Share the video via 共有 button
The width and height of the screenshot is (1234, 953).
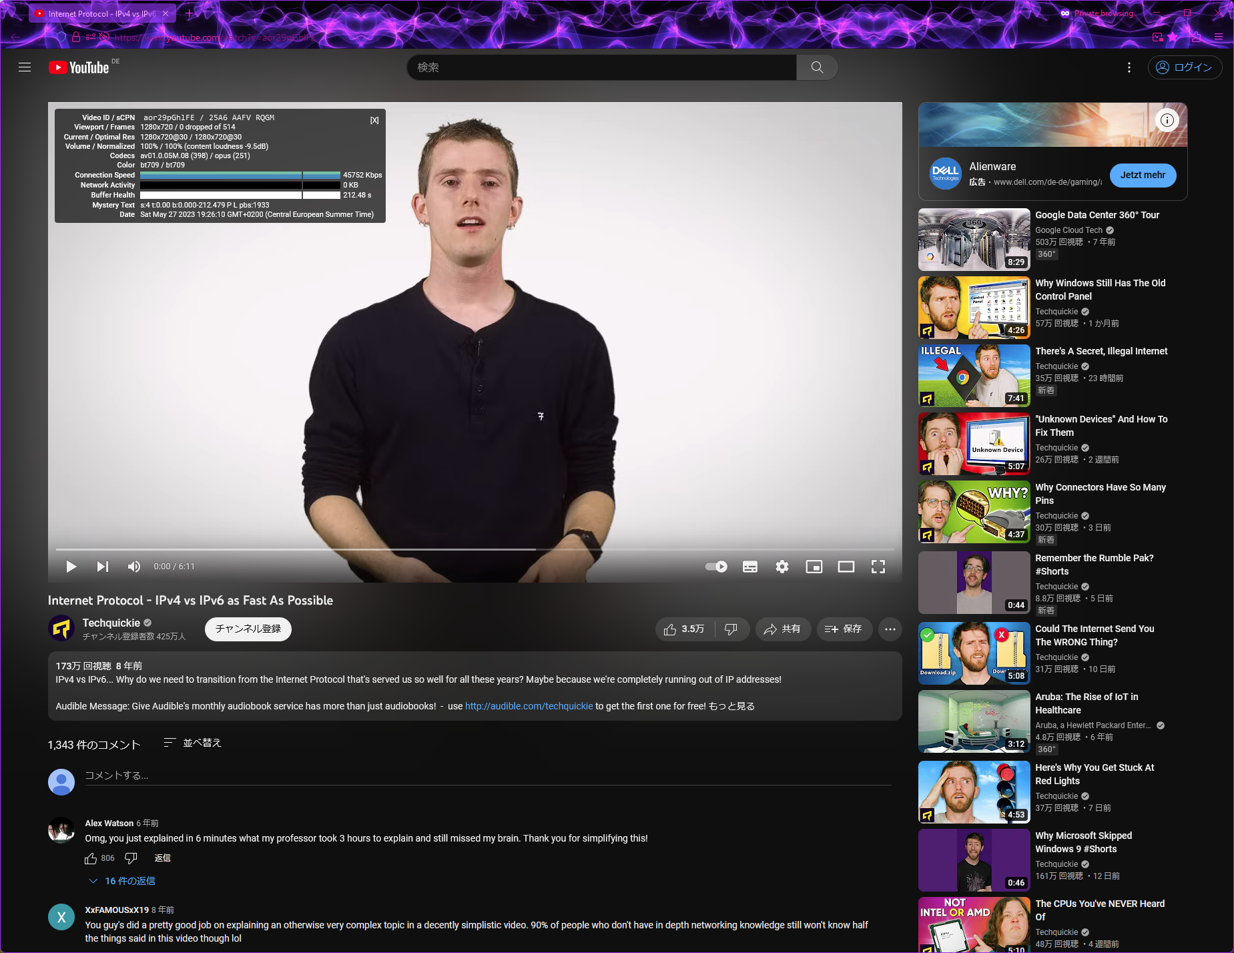[x=783, y=629]
